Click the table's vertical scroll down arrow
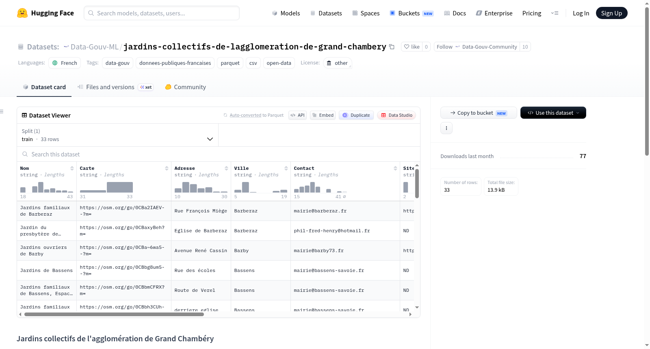This screenshot has width=650, height=349. tap(417, 308)
